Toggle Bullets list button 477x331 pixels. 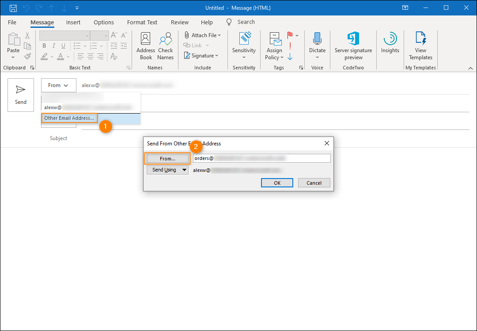click(x=77, y=46)
